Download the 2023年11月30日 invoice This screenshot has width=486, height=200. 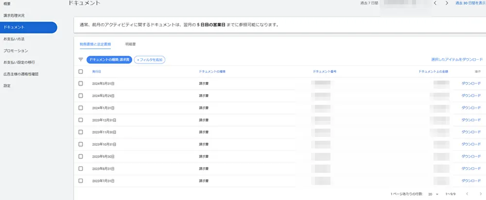(471, 132)
